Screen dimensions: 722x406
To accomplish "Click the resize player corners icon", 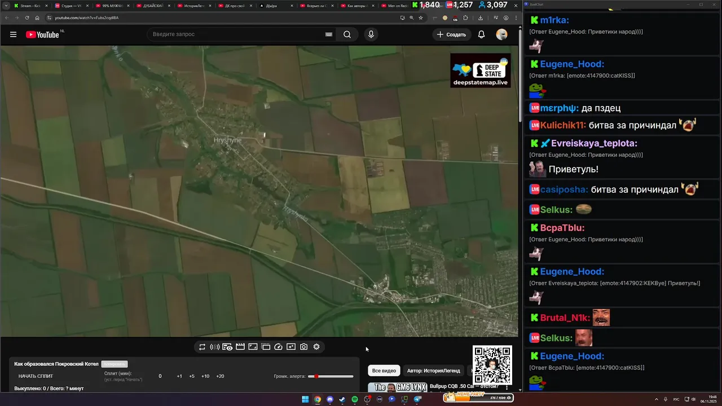I will point(253,347).
